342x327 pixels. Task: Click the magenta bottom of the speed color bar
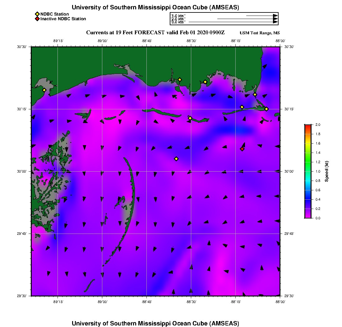pos(307,216)
